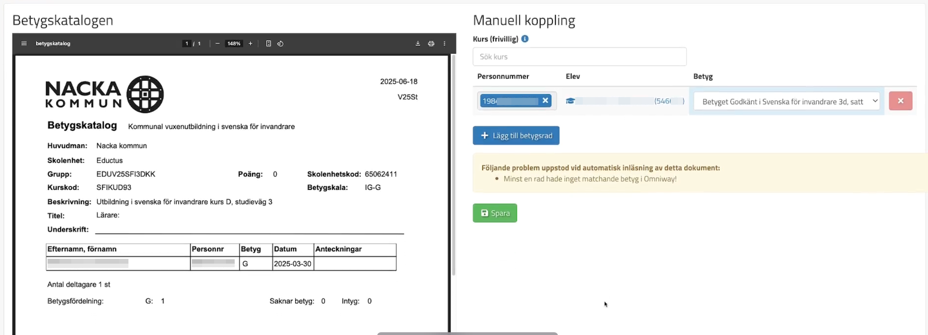The image size is (928, 335).
Task: Click the info icon beside Kurs (frivillig)
Action: click(x=525, y=39)
